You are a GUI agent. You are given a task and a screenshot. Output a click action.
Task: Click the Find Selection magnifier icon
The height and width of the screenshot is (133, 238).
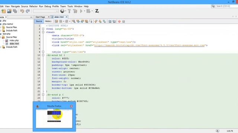pyautogui.click(x=74, y=21)
